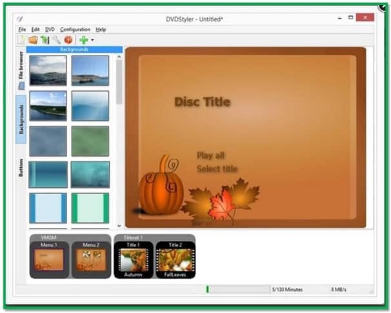Viewport: 391px width, 313px height.
Task: Open the File menu
Action: [x=22, y=30]
